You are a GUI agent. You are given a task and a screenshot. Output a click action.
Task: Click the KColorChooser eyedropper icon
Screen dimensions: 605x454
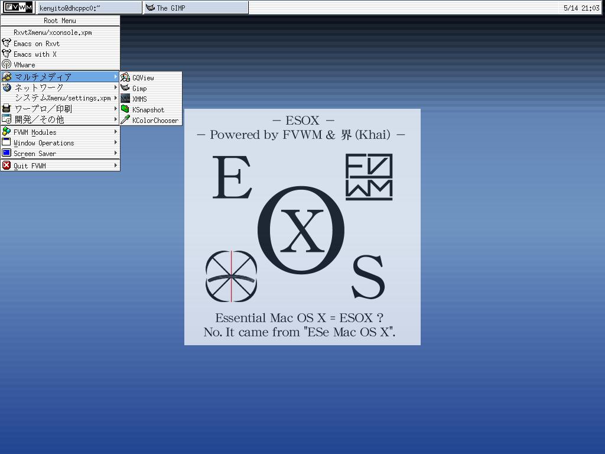(125, 120)
